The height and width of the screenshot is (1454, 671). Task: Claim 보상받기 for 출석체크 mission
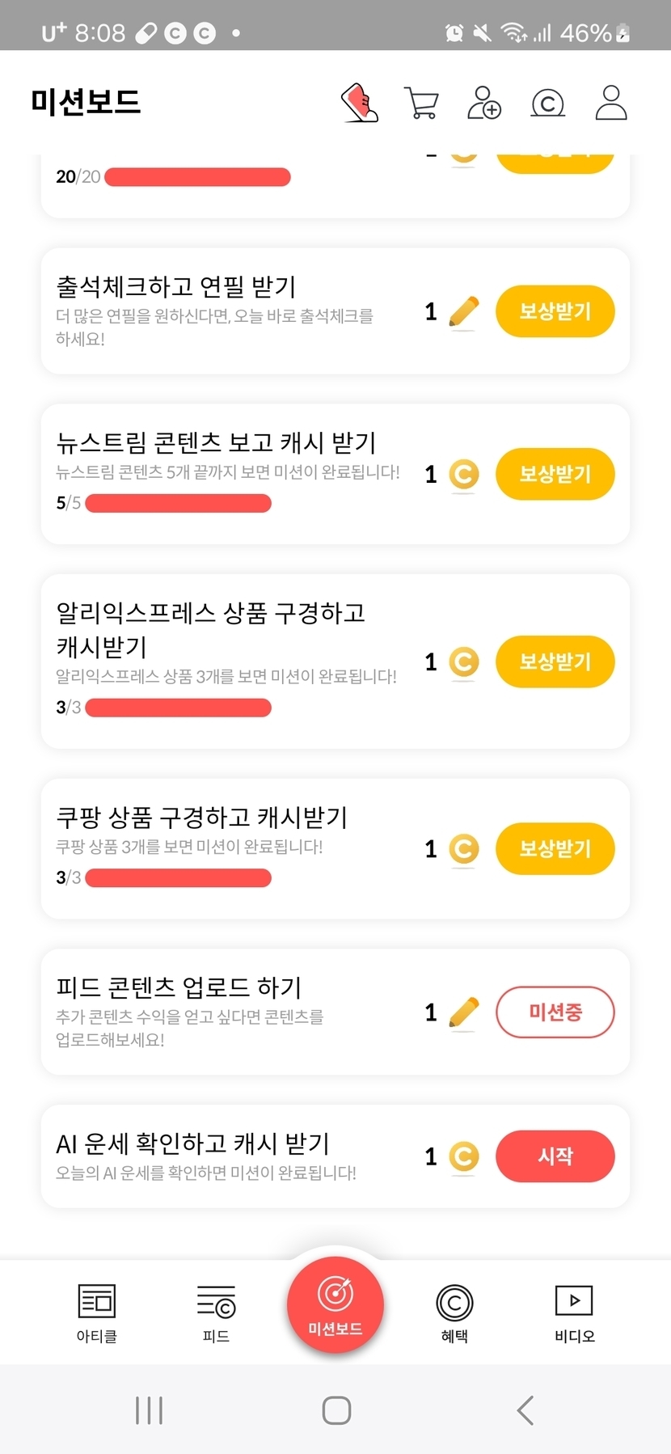[x=555, y=311]
